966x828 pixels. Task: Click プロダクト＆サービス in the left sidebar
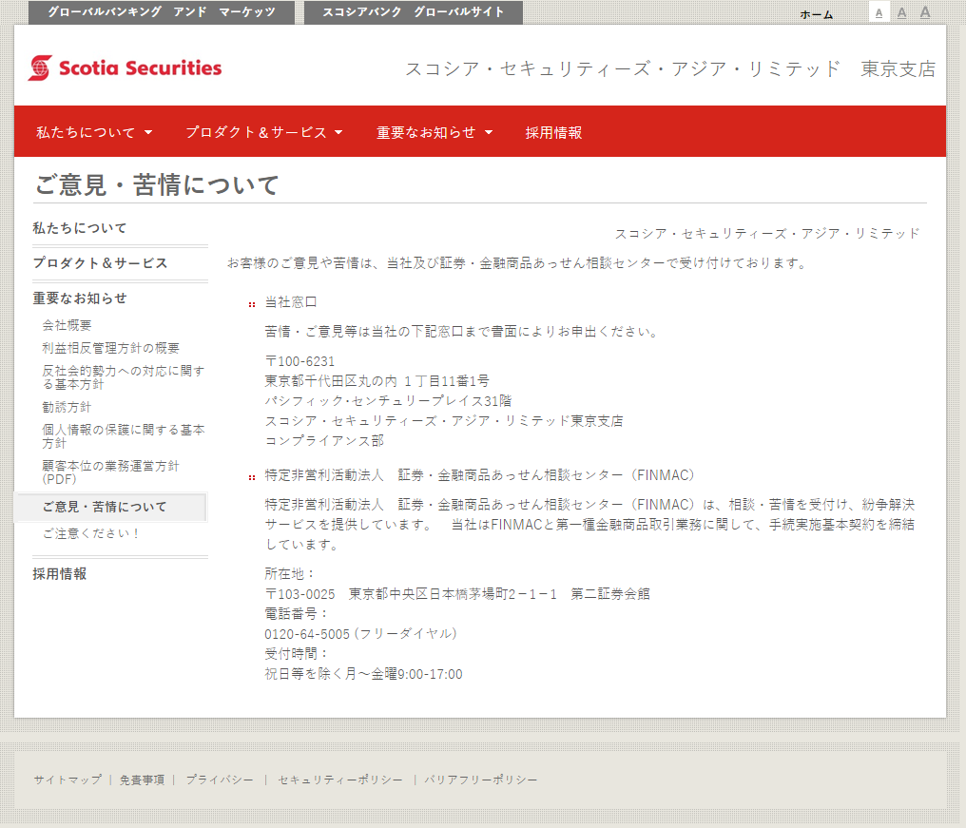[100, 263]
